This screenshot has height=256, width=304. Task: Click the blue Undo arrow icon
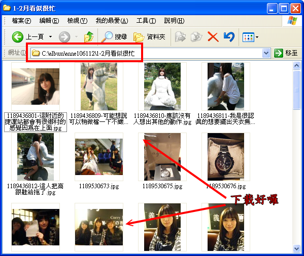click(x=229, y=37)
